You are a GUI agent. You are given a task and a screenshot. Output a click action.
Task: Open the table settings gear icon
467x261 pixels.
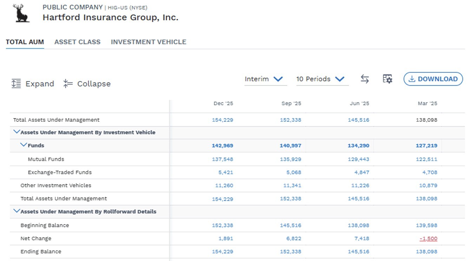[x=387, y=79]
